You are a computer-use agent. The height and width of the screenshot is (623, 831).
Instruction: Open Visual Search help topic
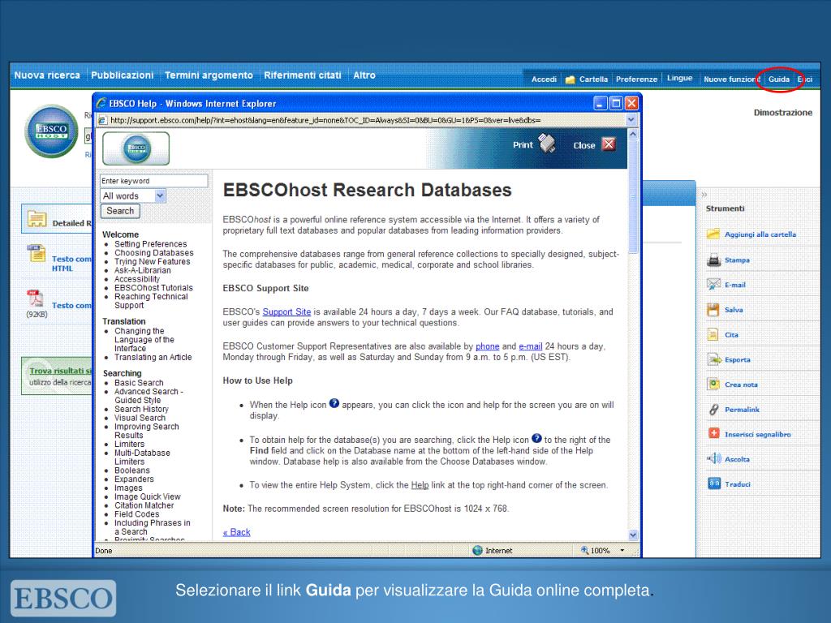click(140, 418)
